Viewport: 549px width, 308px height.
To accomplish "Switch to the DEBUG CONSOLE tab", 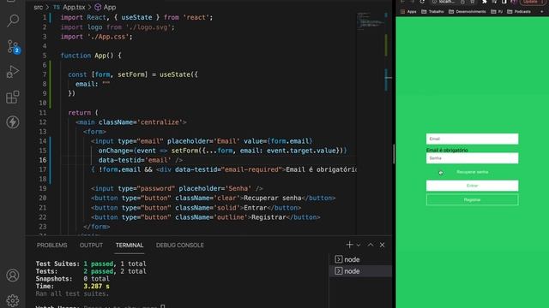I will [179, 246].
